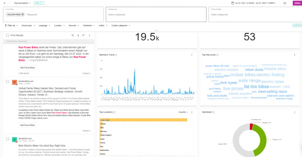Click 'kids and adults' in the keyword cloud
Screen dimensions: 302x157
click(217, 96)
